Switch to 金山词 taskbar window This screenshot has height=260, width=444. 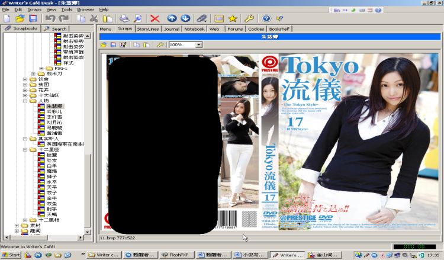(x=324, y=255)
